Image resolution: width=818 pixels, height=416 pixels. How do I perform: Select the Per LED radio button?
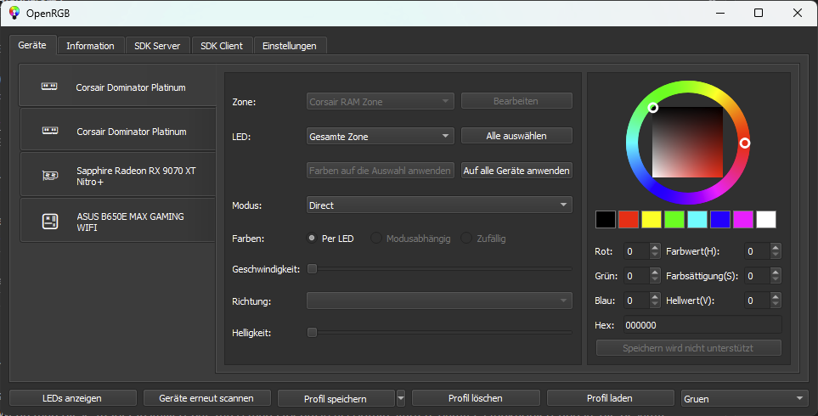(x=312, y=239)
